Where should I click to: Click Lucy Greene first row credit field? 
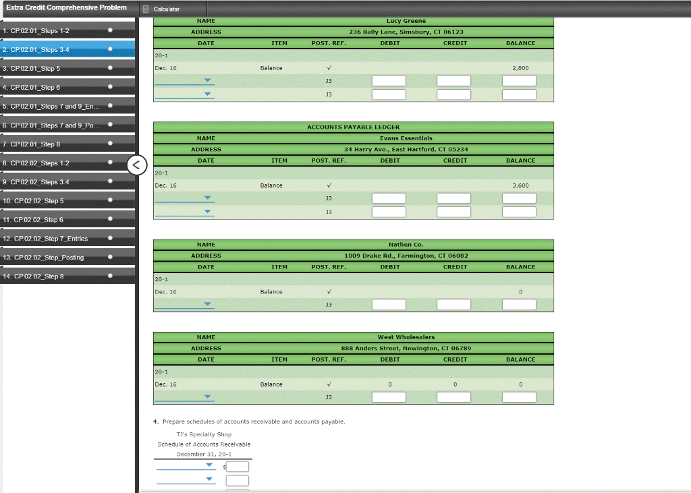(454, 81)
